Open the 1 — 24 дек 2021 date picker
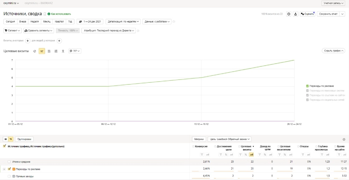Screen dimensions: 349x180 pos(90,22)
